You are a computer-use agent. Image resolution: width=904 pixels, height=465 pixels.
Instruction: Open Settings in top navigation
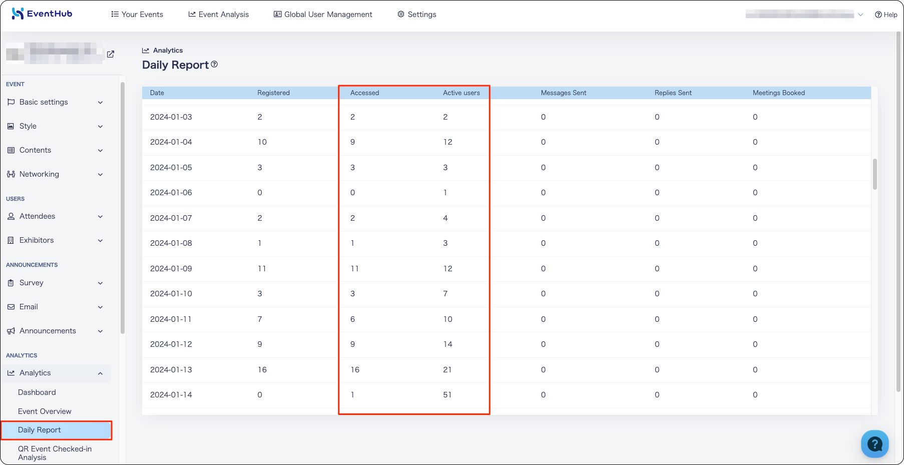[x=416, y=14]
